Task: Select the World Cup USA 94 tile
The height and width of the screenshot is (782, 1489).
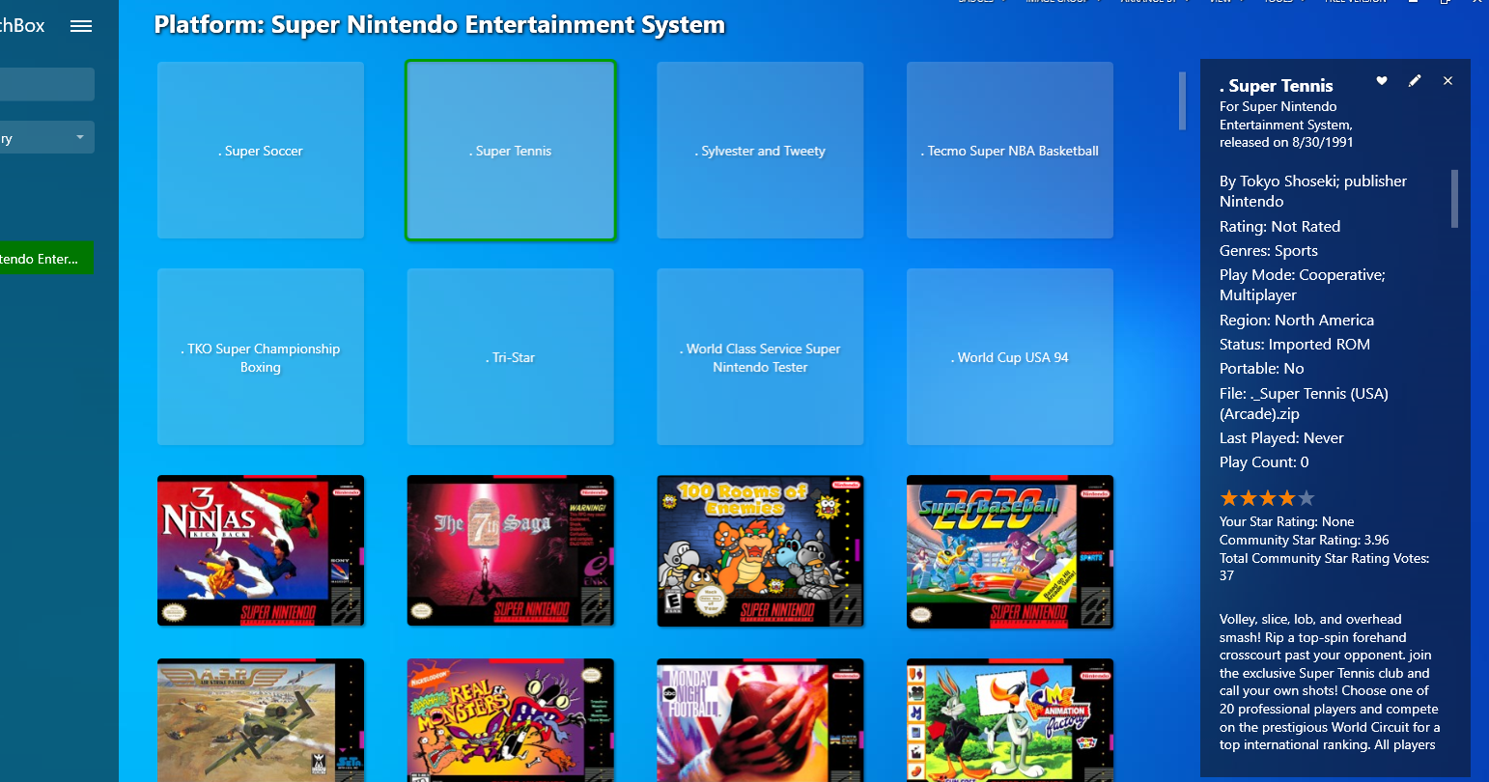Action: pyautogui.click(x=1010, y=357)
